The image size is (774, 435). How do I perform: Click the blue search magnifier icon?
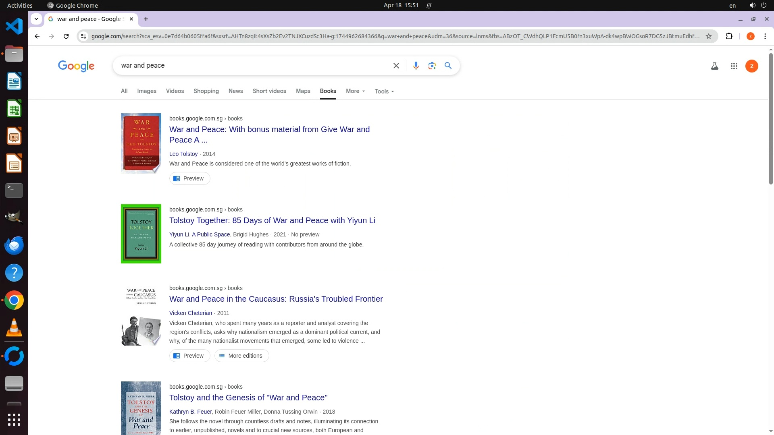[x=448, y=66]
